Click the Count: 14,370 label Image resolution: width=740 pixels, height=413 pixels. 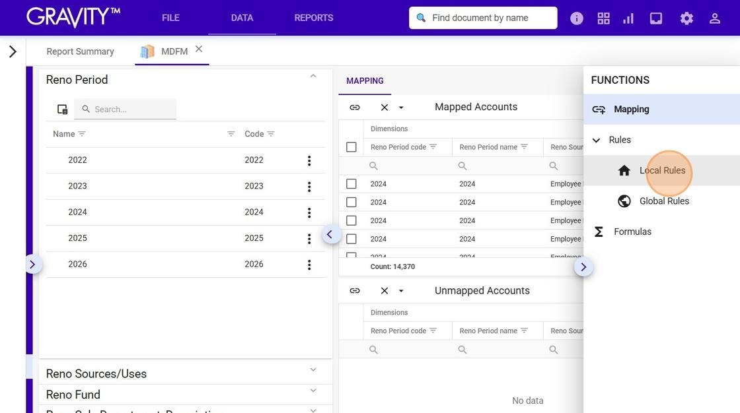392,267
